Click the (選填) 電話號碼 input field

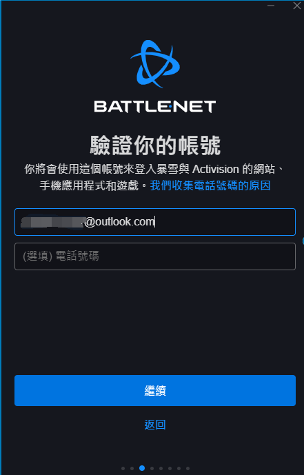[155, 256]
